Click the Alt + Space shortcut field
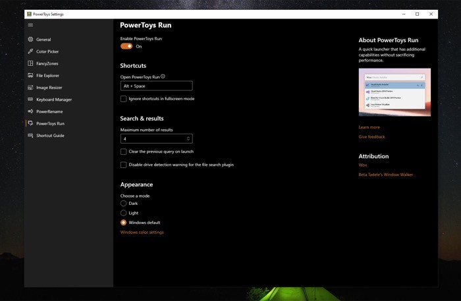The image size is (461, 301). coord(157,86)
